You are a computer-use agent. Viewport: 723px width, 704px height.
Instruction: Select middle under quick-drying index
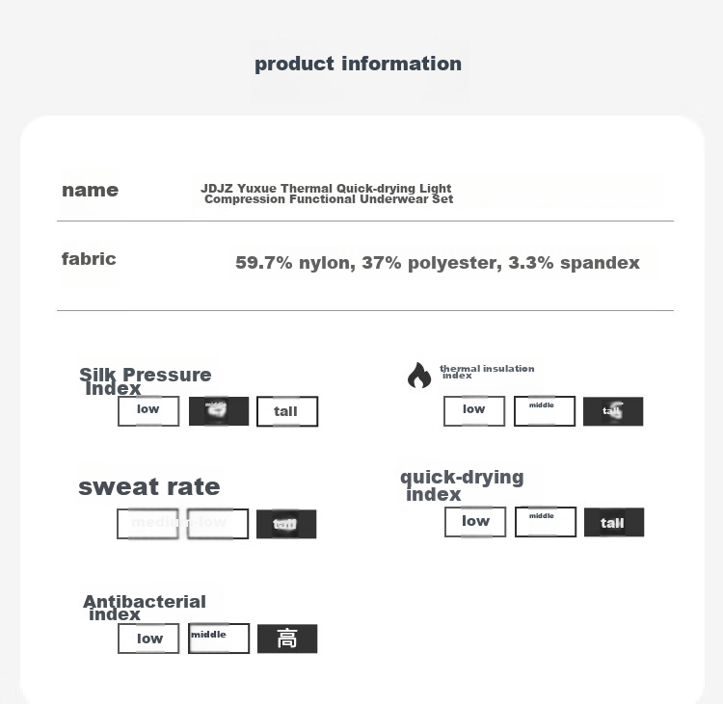point(546,522)
